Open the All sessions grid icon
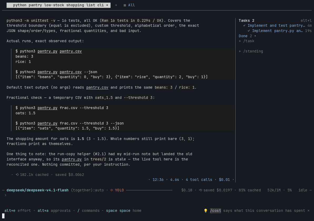 tap(125, 5)
